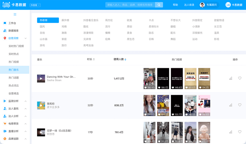The height and width of the screenshot is (144, 246).
Task: Expand the 品牌追踪 chevron
Action: tap(26, 139)
